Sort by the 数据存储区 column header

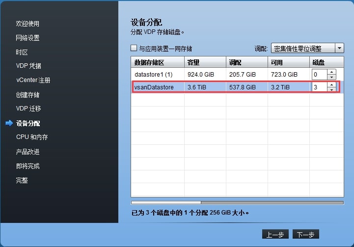coord(158,62)
